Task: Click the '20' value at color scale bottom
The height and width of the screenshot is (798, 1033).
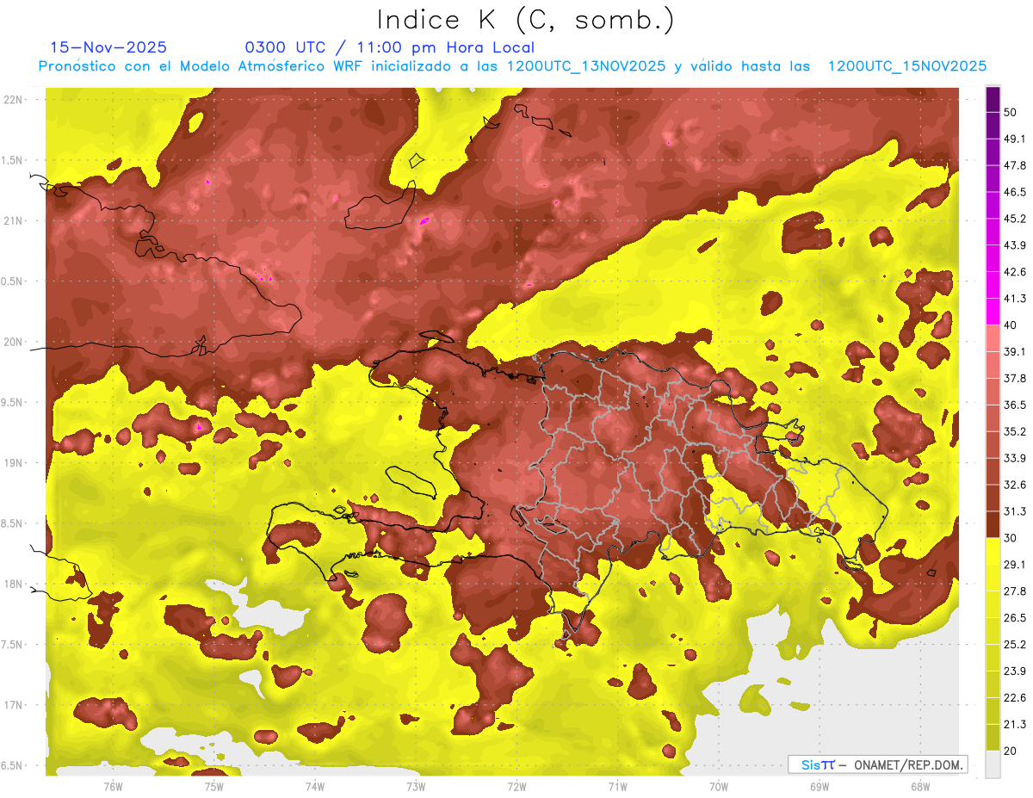Action: pyautogui.click(x=1011, y=751)
